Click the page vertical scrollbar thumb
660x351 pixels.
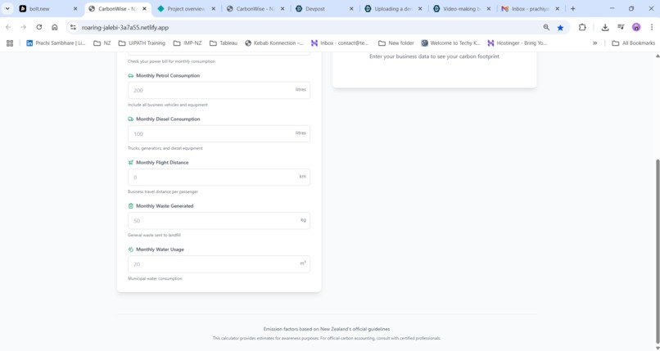pos(658,251)
